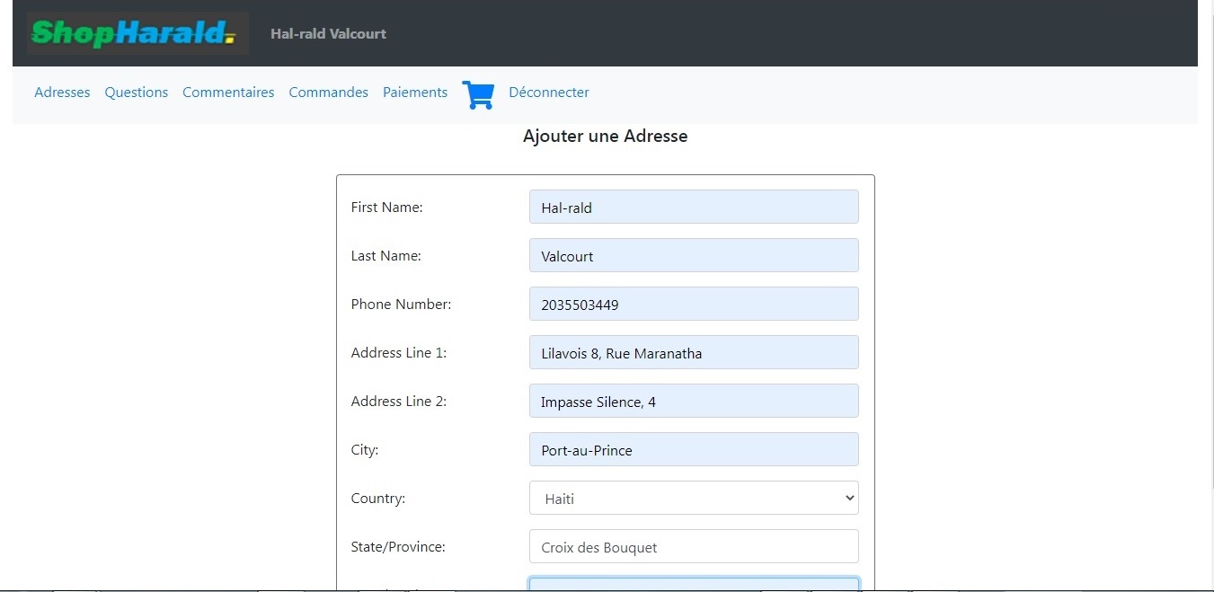Open the shopping cart icon
1214x592 pixels.
[478, 94]
